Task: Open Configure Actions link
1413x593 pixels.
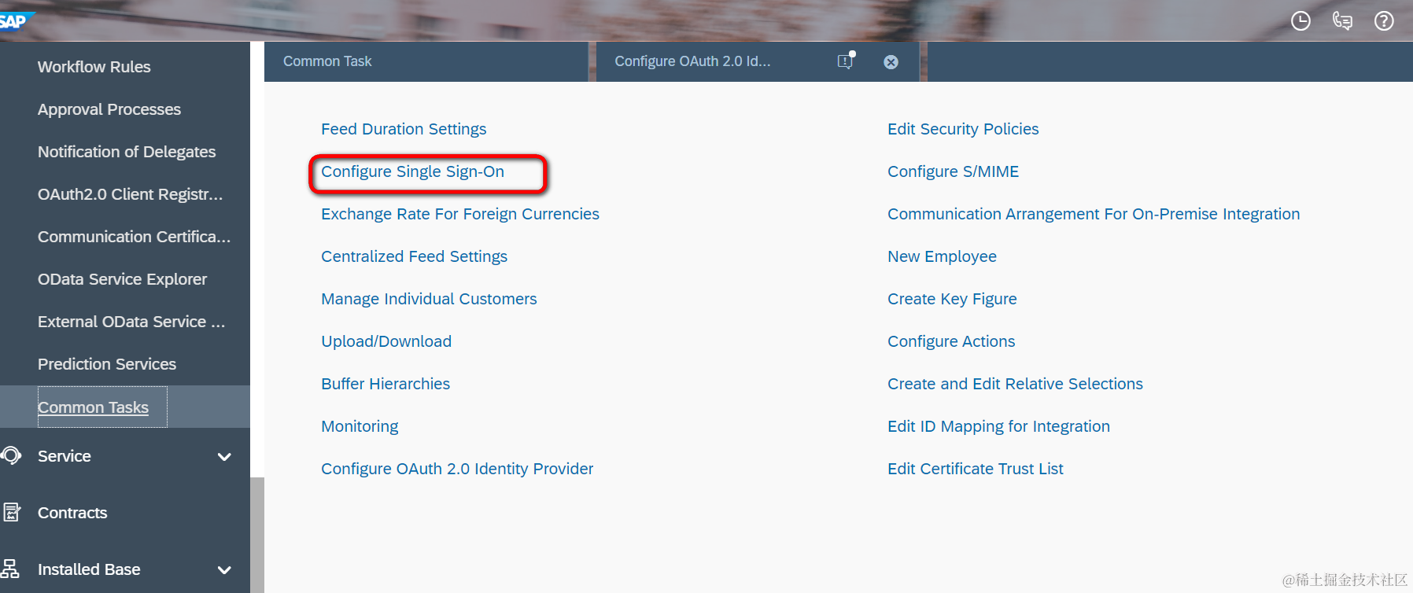Action: [x=951, y=341]
